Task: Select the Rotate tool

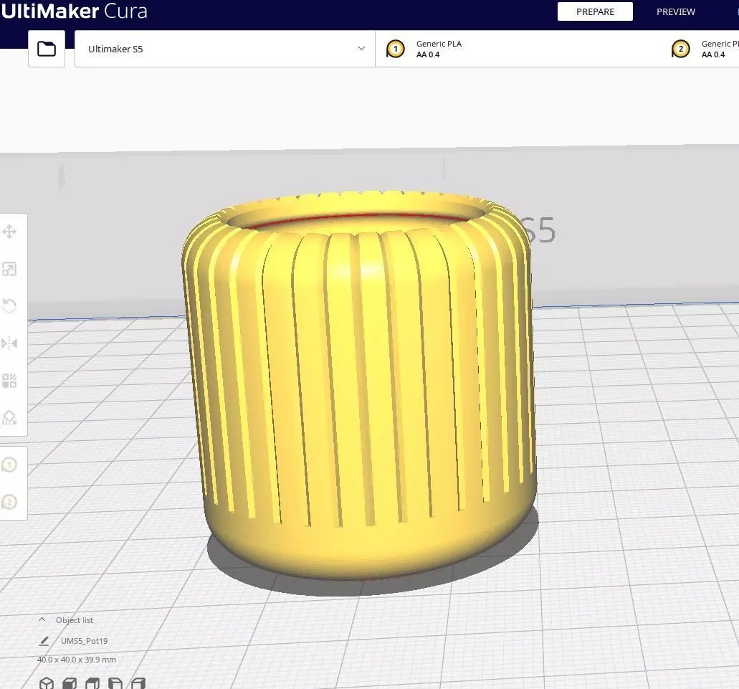Action: (x=9, y=306)
